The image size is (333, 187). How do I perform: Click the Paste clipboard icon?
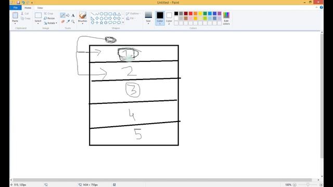[15, 16]
